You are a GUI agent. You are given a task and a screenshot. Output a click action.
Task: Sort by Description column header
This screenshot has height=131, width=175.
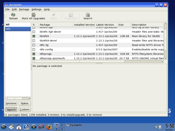[147, 25]
